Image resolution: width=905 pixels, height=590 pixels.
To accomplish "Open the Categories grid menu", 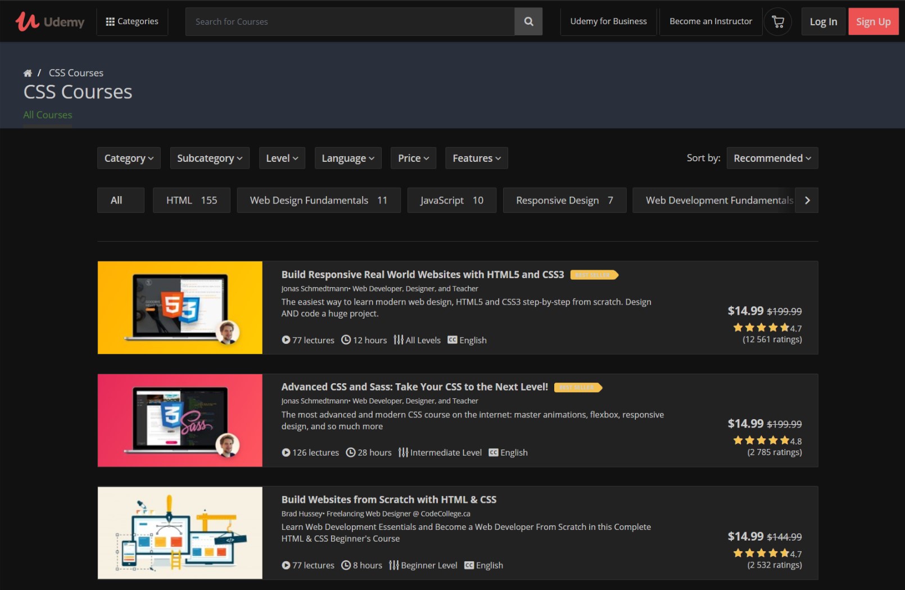I will tap(132, 21).
